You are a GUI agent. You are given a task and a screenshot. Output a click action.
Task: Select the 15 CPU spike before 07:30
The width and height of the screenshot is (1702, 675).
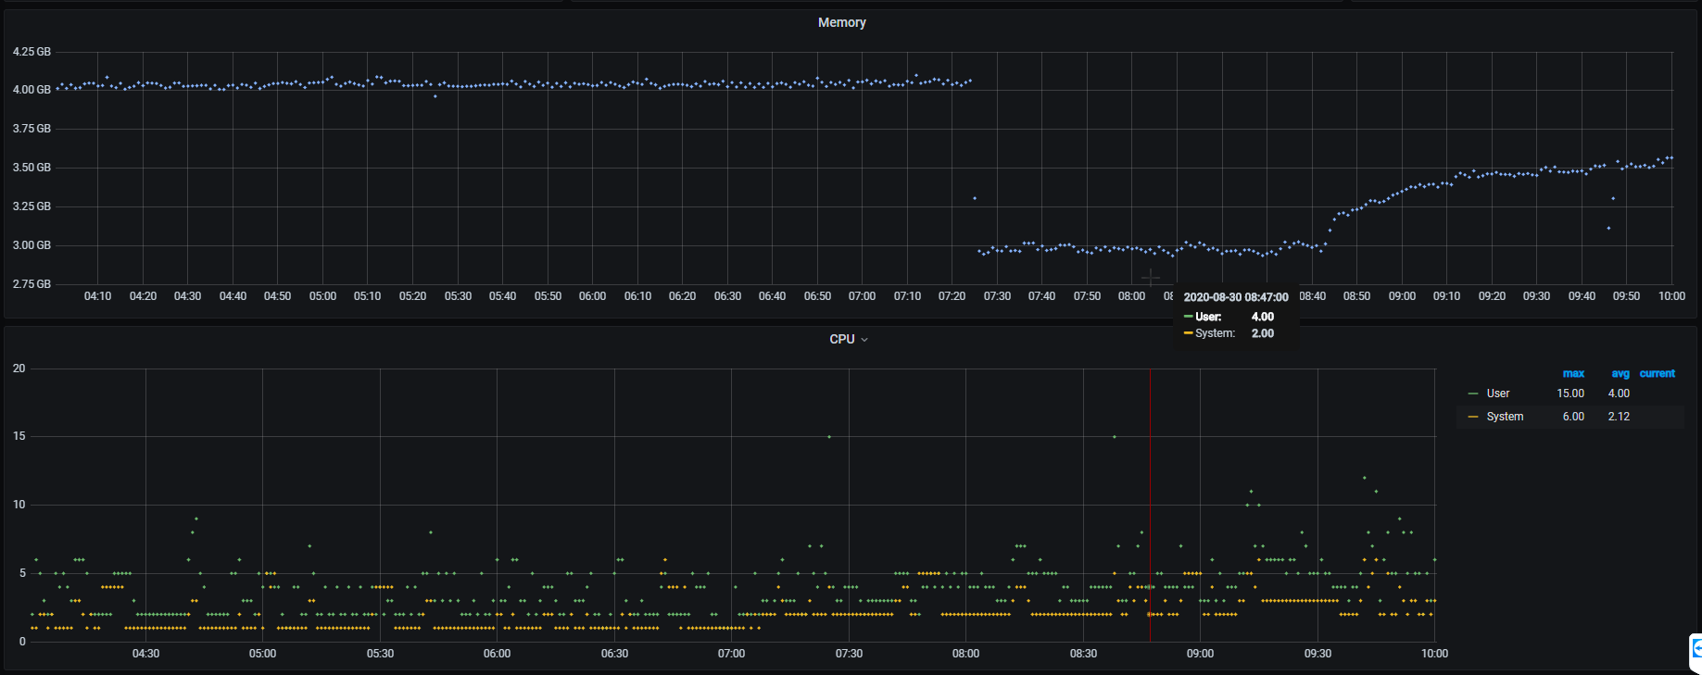pos(829,437)
